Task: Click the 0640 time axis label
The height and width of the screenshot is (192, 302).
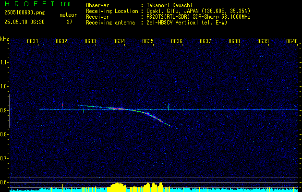Action: click(x=292, y=41)
